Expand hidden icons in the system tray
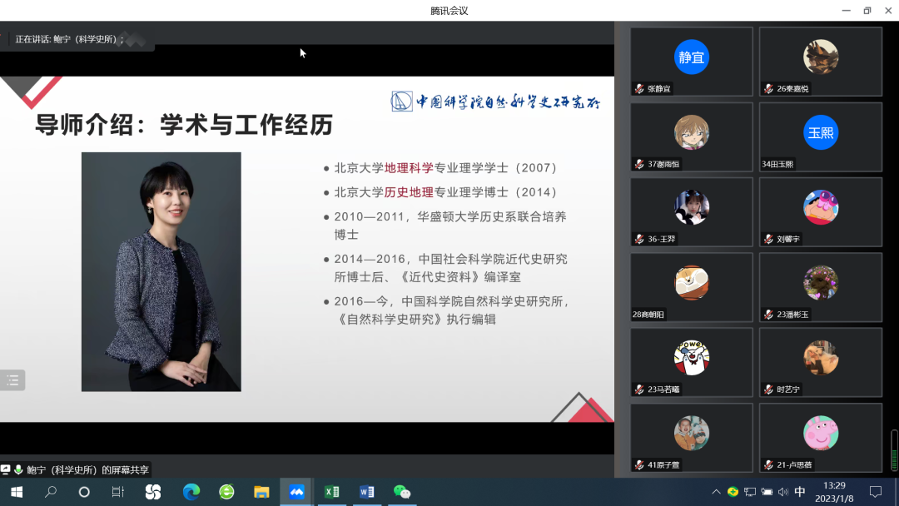The height and width of the screenshot is (506, 899). [716, 491]
